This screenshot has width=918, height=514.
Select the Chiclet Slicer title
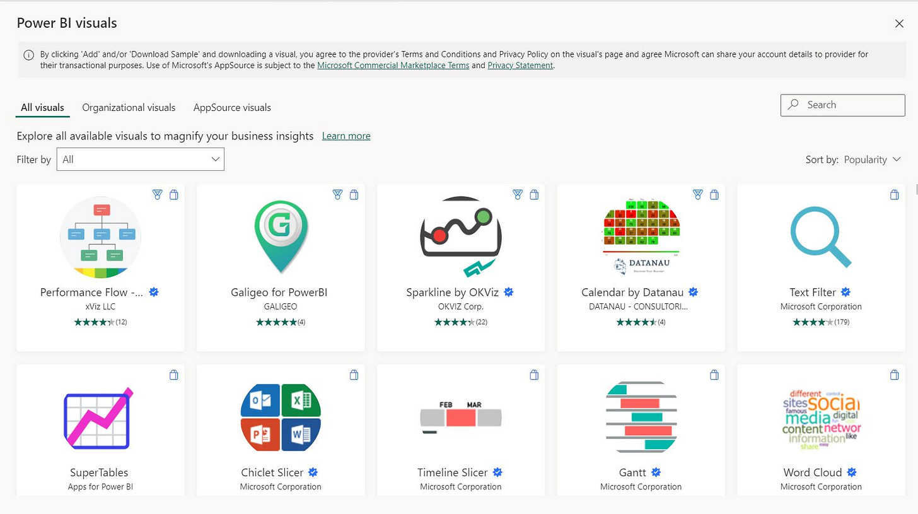point(272,472)
